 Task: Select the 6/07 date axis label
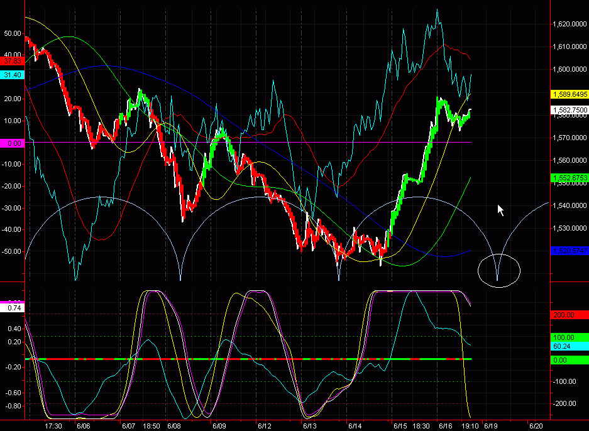pos(128,426)
